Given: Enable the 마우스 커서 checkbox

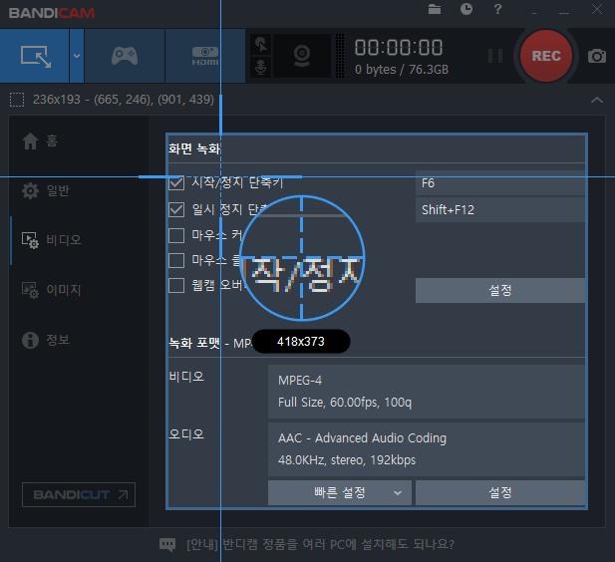Looking at the screenshot, I should [176, 236].
